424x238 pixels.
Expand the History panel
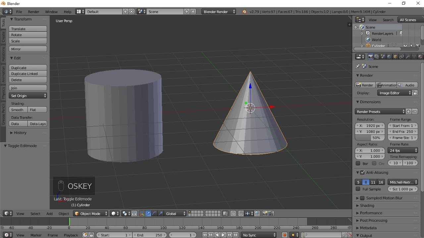20,133
